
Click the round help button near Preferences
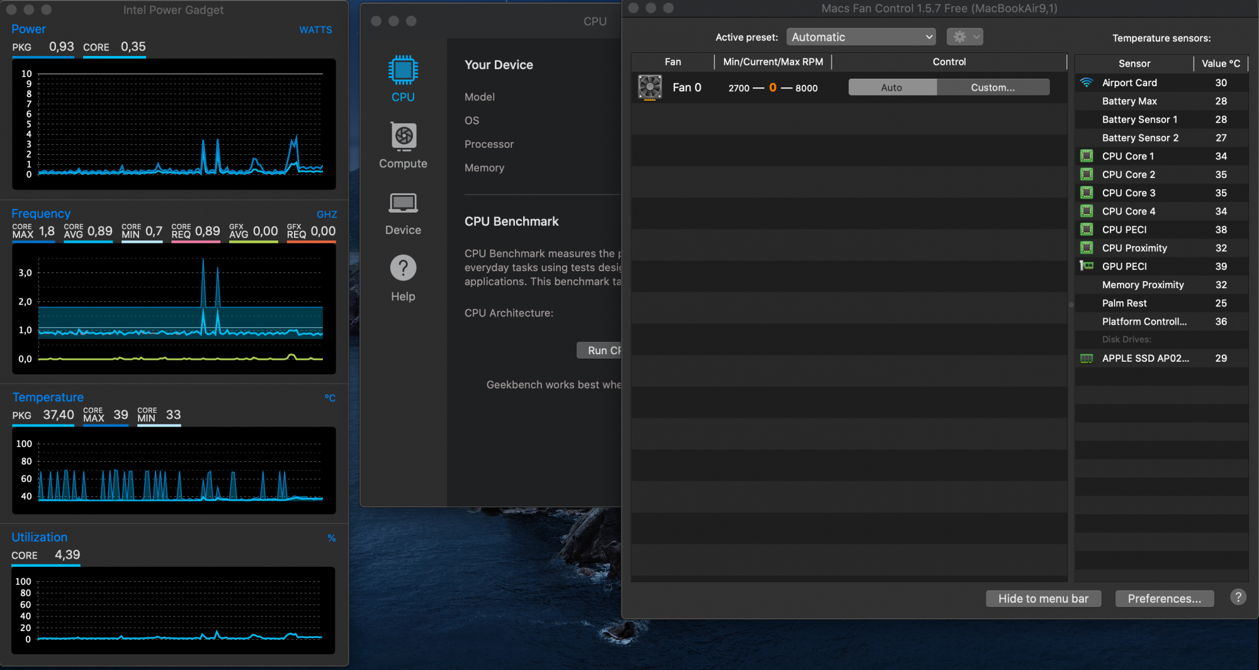point(1238,598)
